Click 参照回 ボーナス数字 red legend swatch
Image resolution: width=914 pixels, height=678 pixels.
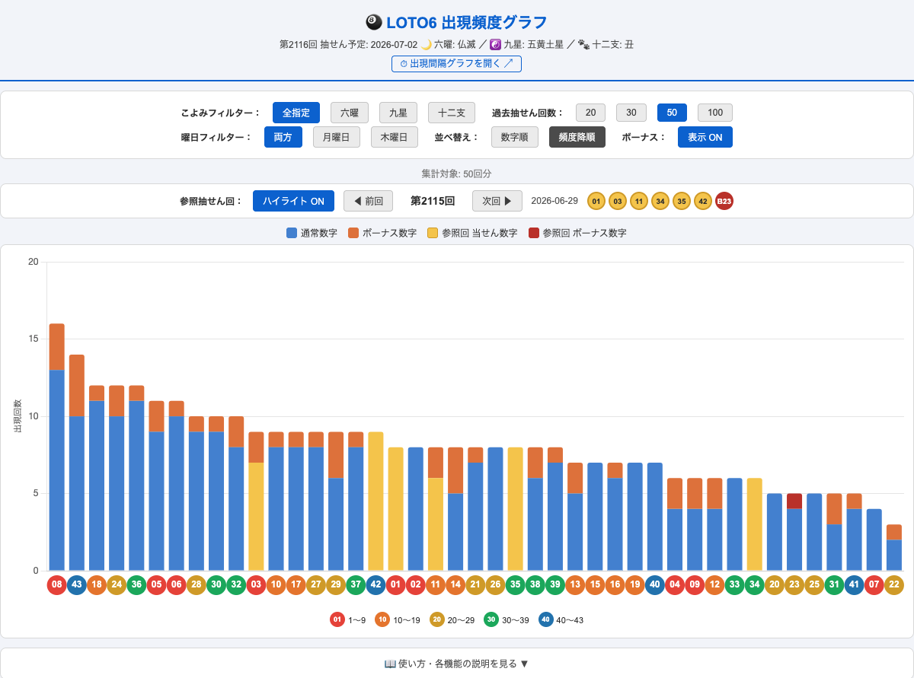click(x=534, y=233)
